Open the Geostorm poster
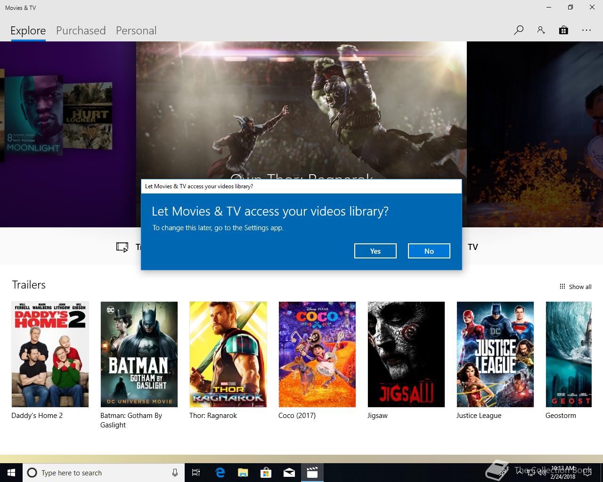This screenshot has height=482, width=603. point(569,354)
